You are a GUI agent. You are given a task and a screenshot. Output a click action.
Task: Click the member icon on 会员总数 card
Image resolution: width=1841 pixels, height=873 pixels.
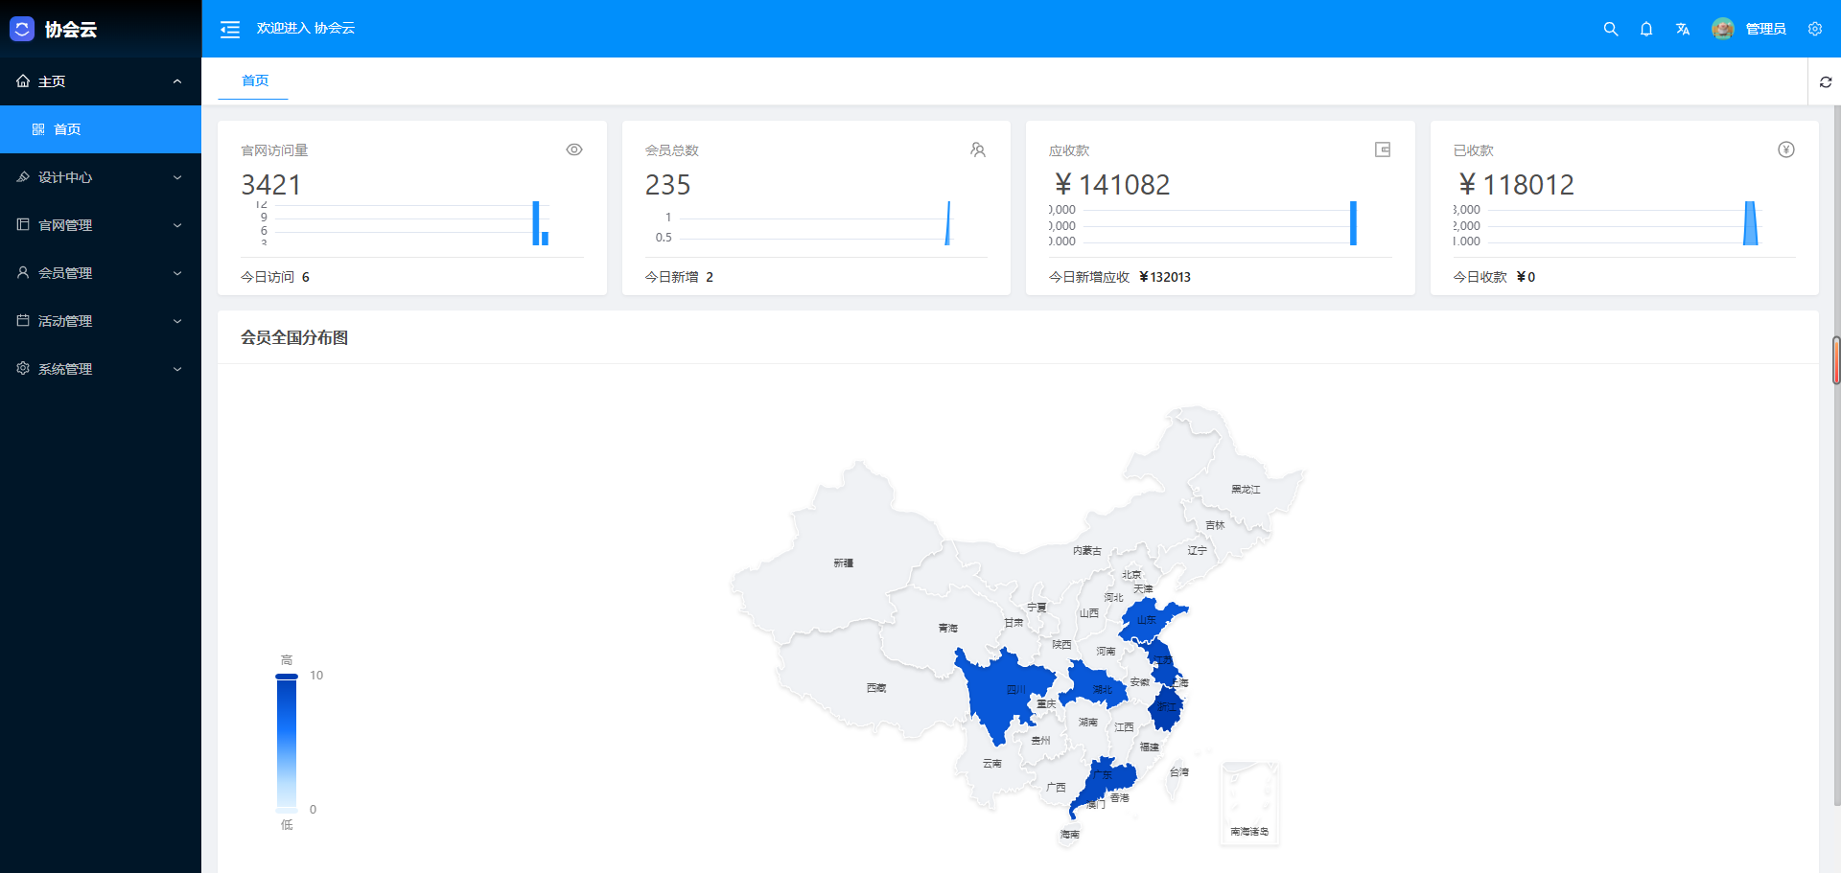pyautogui.click(x=978, y=149)
